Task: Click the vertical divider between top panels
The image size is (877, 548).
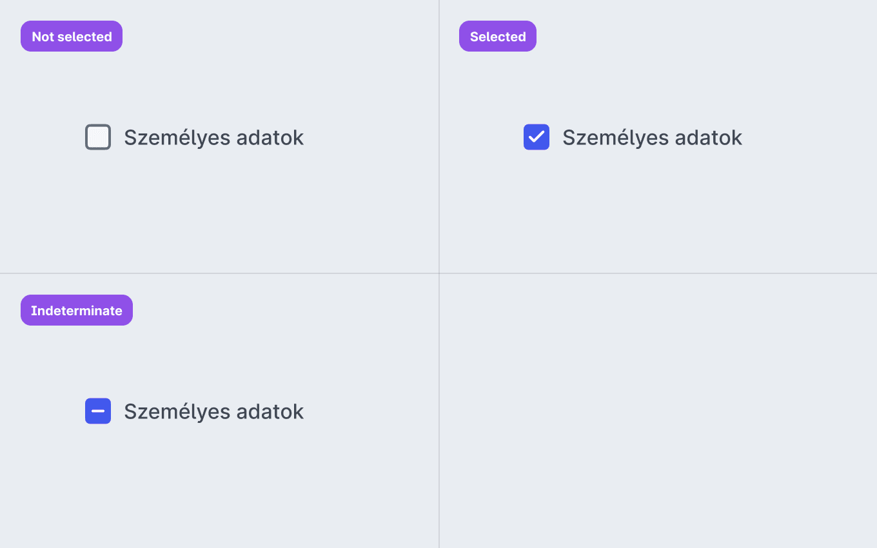Action: [x=439, y=135]
